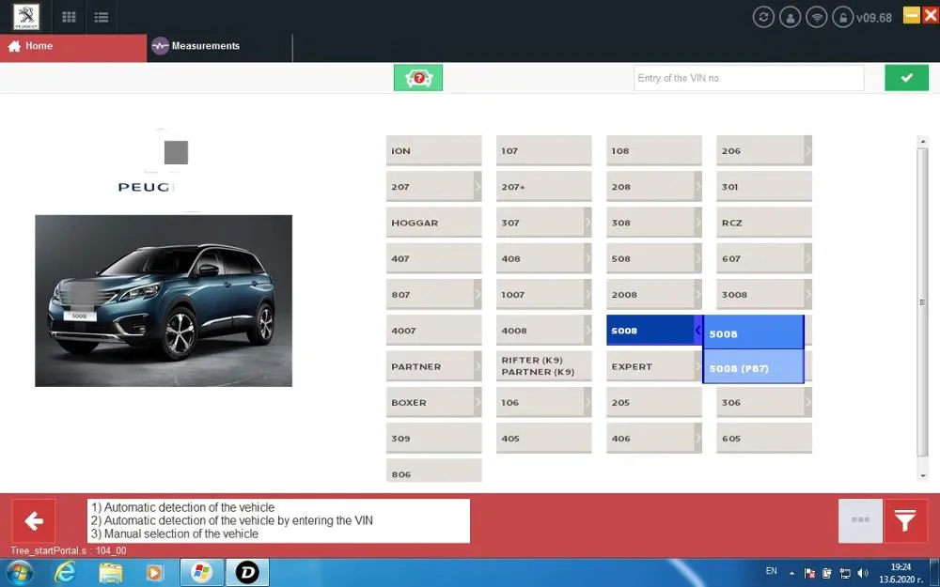
Task: Open the Diagbox taskbar icon
Action: pos(246,571)
